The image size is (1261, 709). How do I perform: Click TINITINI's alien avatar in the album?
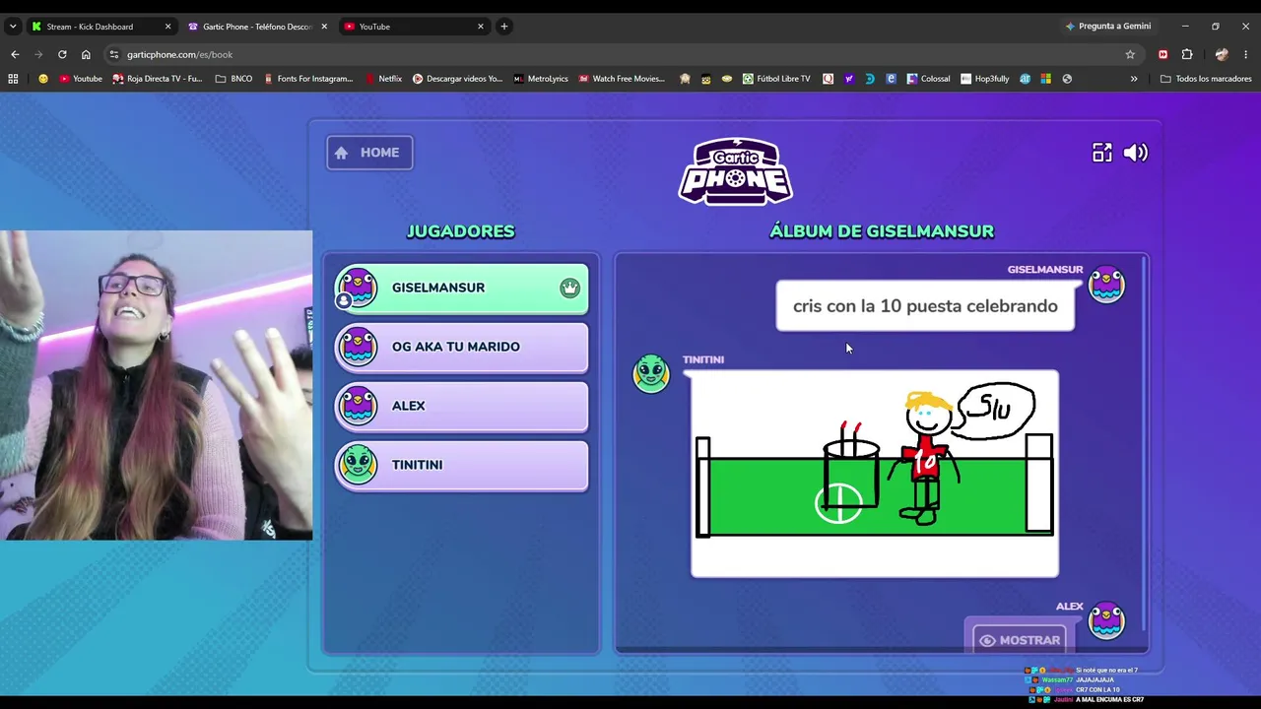pos(650,374)
